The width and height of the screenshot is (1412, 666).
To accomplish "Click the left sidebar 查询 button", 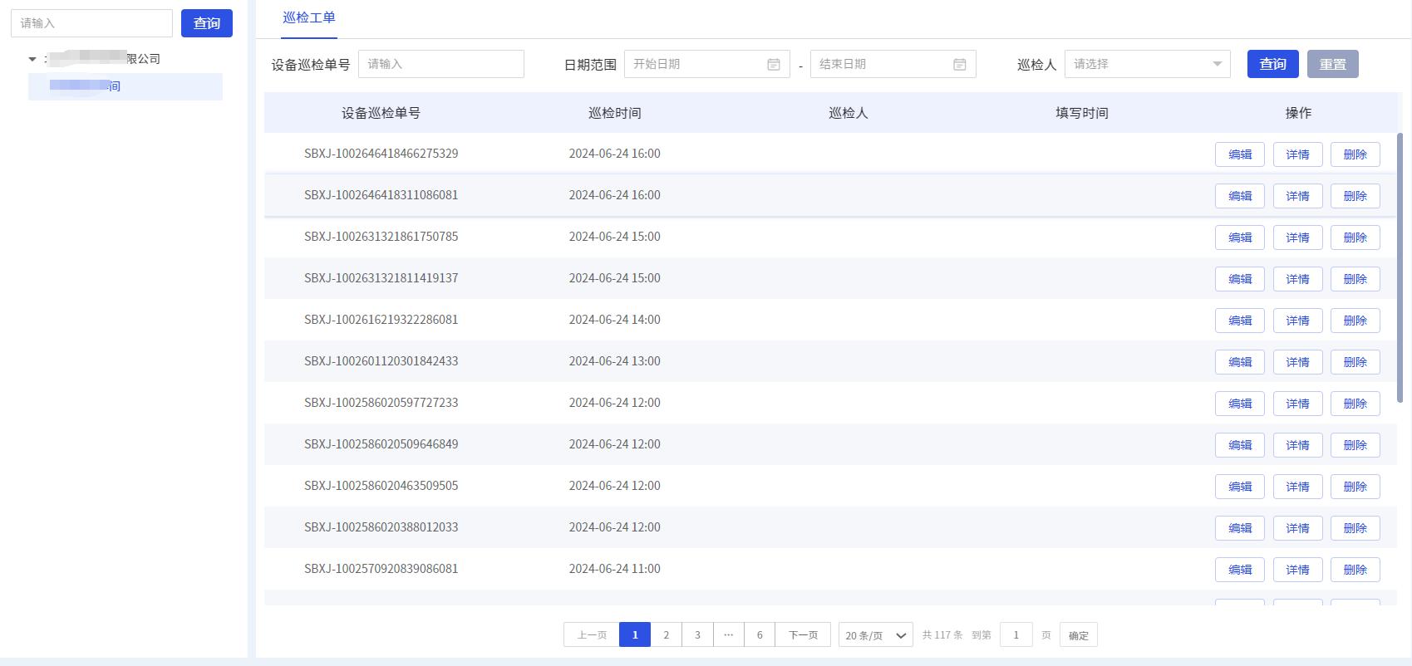I will click(x=206, y=23).
